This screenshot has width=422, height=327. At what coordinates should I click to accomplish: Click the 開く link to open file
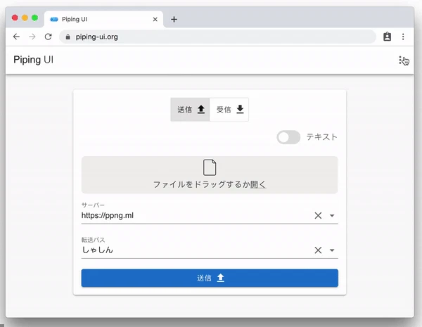258,185
